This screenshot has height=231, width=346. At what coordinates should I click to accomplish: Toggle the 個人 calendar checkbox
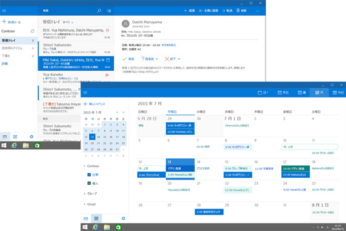[x=89, y=183]
